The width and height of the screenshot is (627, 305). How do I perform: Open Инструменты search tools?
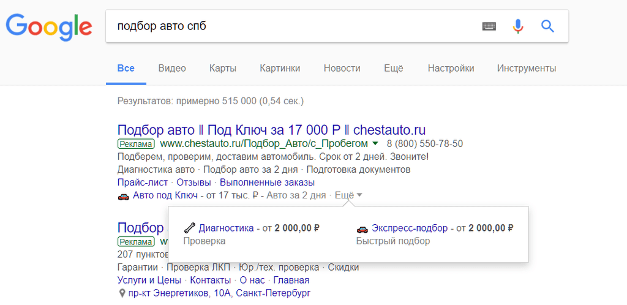pos(527,69)
